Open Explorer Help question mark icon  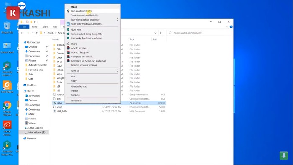[x=231, y=27]
